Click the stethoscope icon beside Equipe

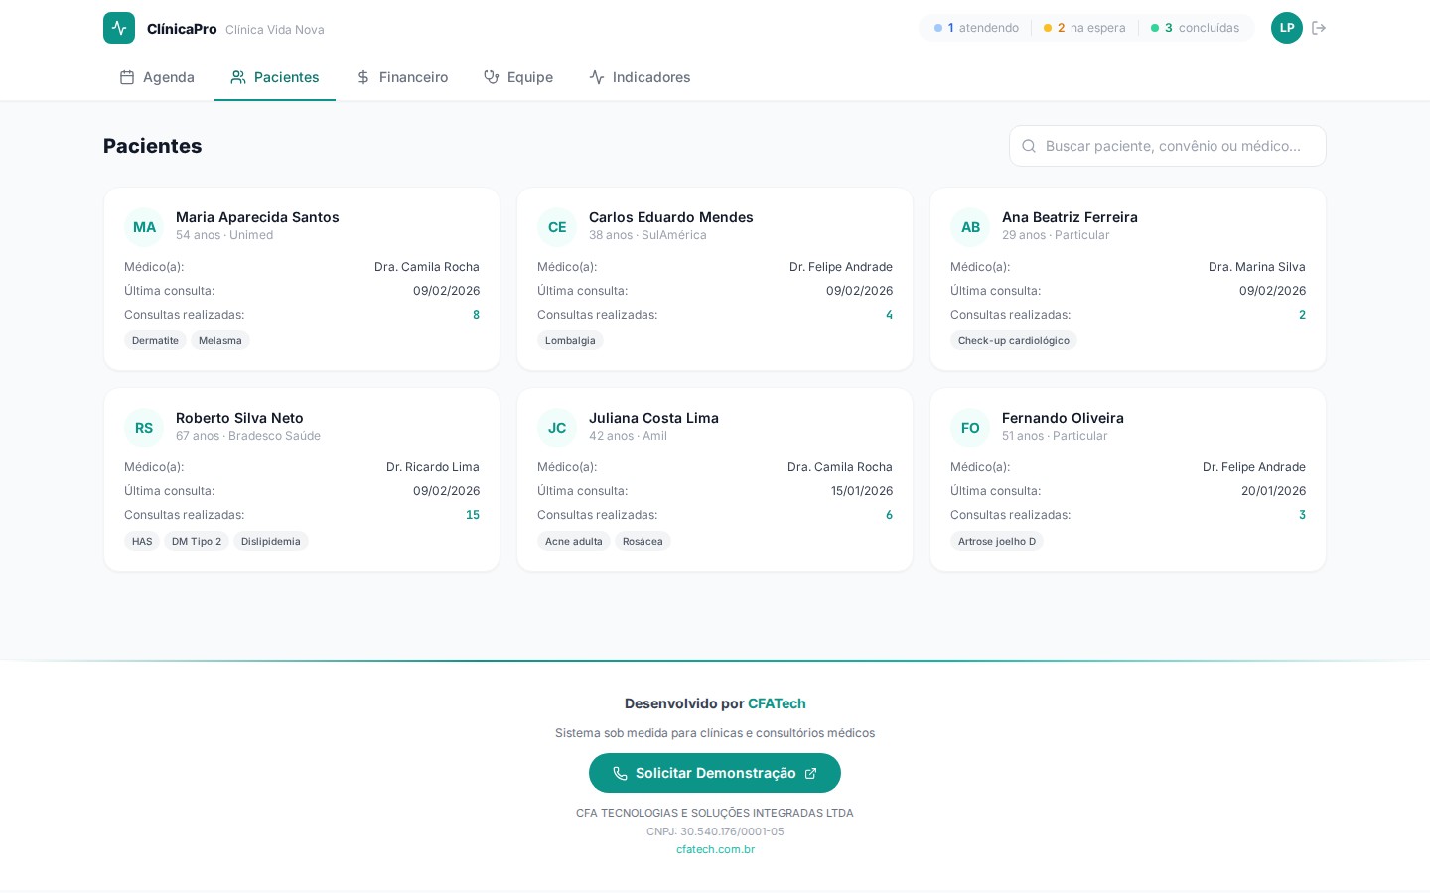(491, 77)
